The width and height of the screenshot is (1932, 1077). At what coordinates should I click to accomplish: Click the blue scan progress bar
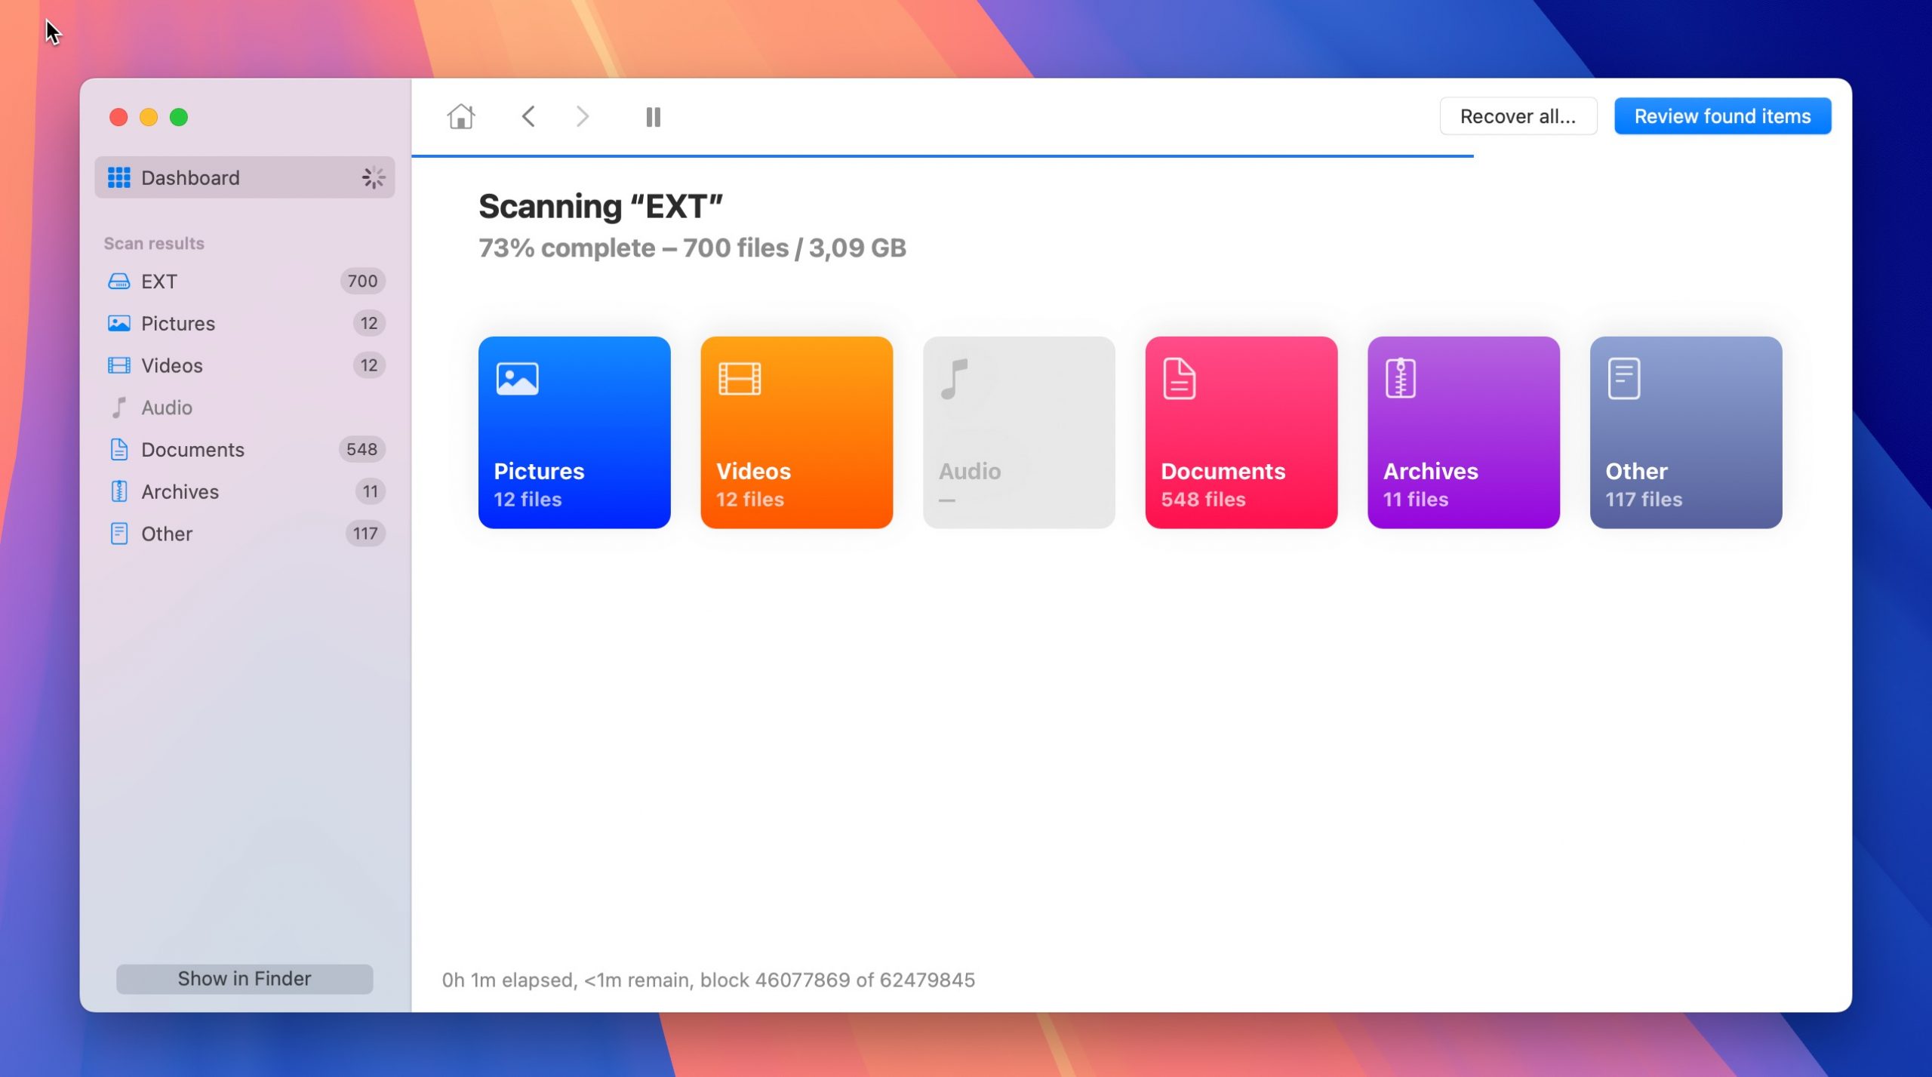[942, 155]
